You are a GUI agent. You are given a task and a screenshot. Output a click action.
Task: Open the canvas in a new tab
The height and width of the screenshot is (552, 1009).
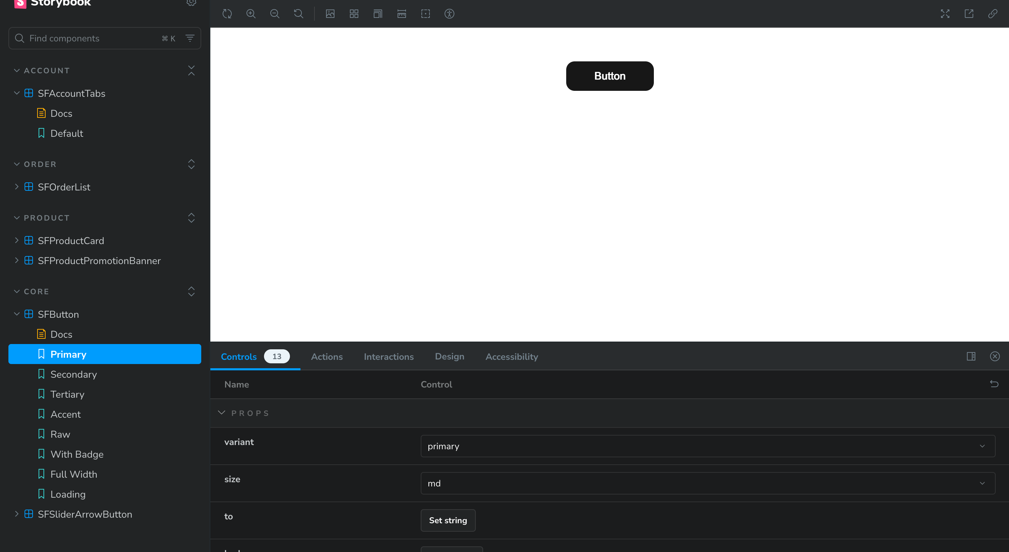coord(969,14)
